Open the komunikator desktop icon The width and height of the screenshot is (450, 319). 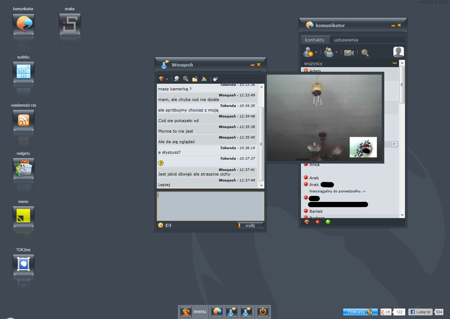24,24
